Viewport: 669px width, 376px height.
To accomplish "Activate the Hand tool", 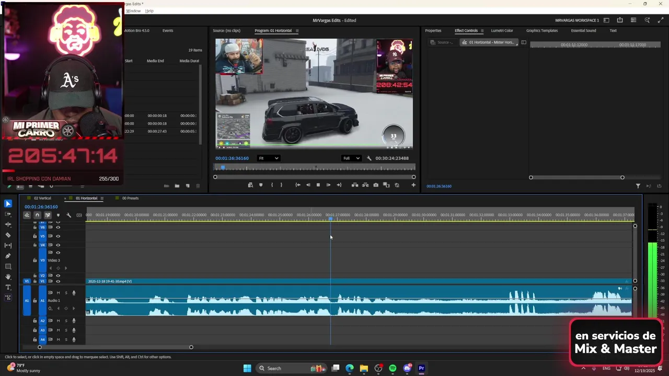I will [x=8, y=277].
